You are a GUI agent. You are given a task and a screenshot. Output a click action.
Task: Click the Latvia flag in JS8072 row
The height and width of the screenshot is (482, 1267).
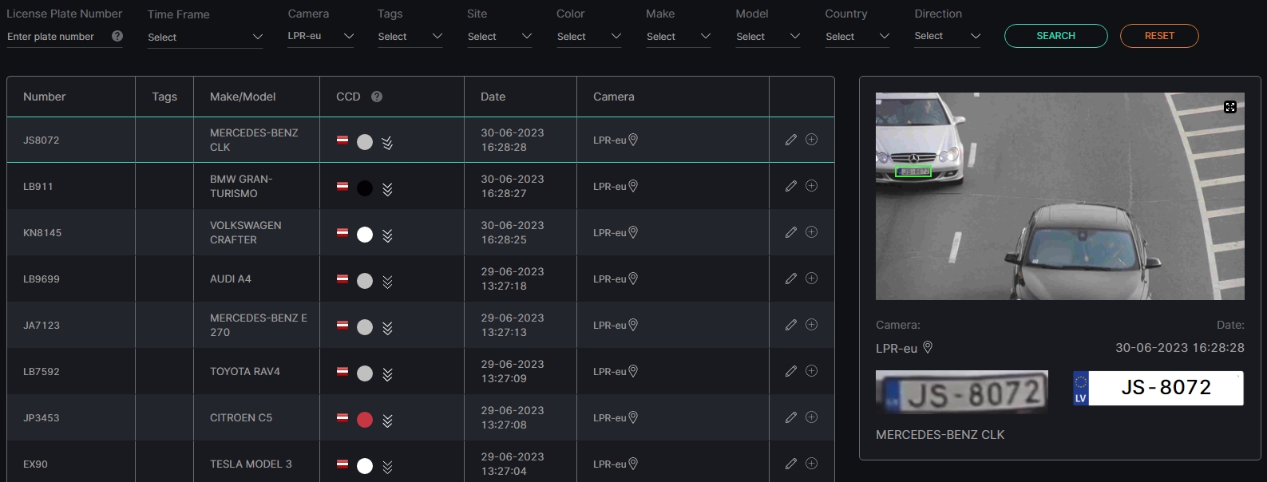pos(342,140)
